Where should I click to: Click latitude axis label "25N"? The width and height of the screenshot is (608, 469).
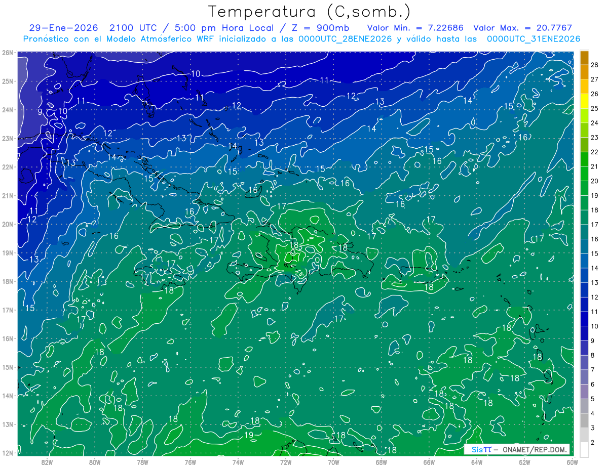[x=8, y=81]
